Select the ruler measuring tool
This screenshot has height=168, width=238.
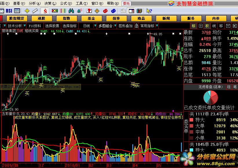[35, 11]
